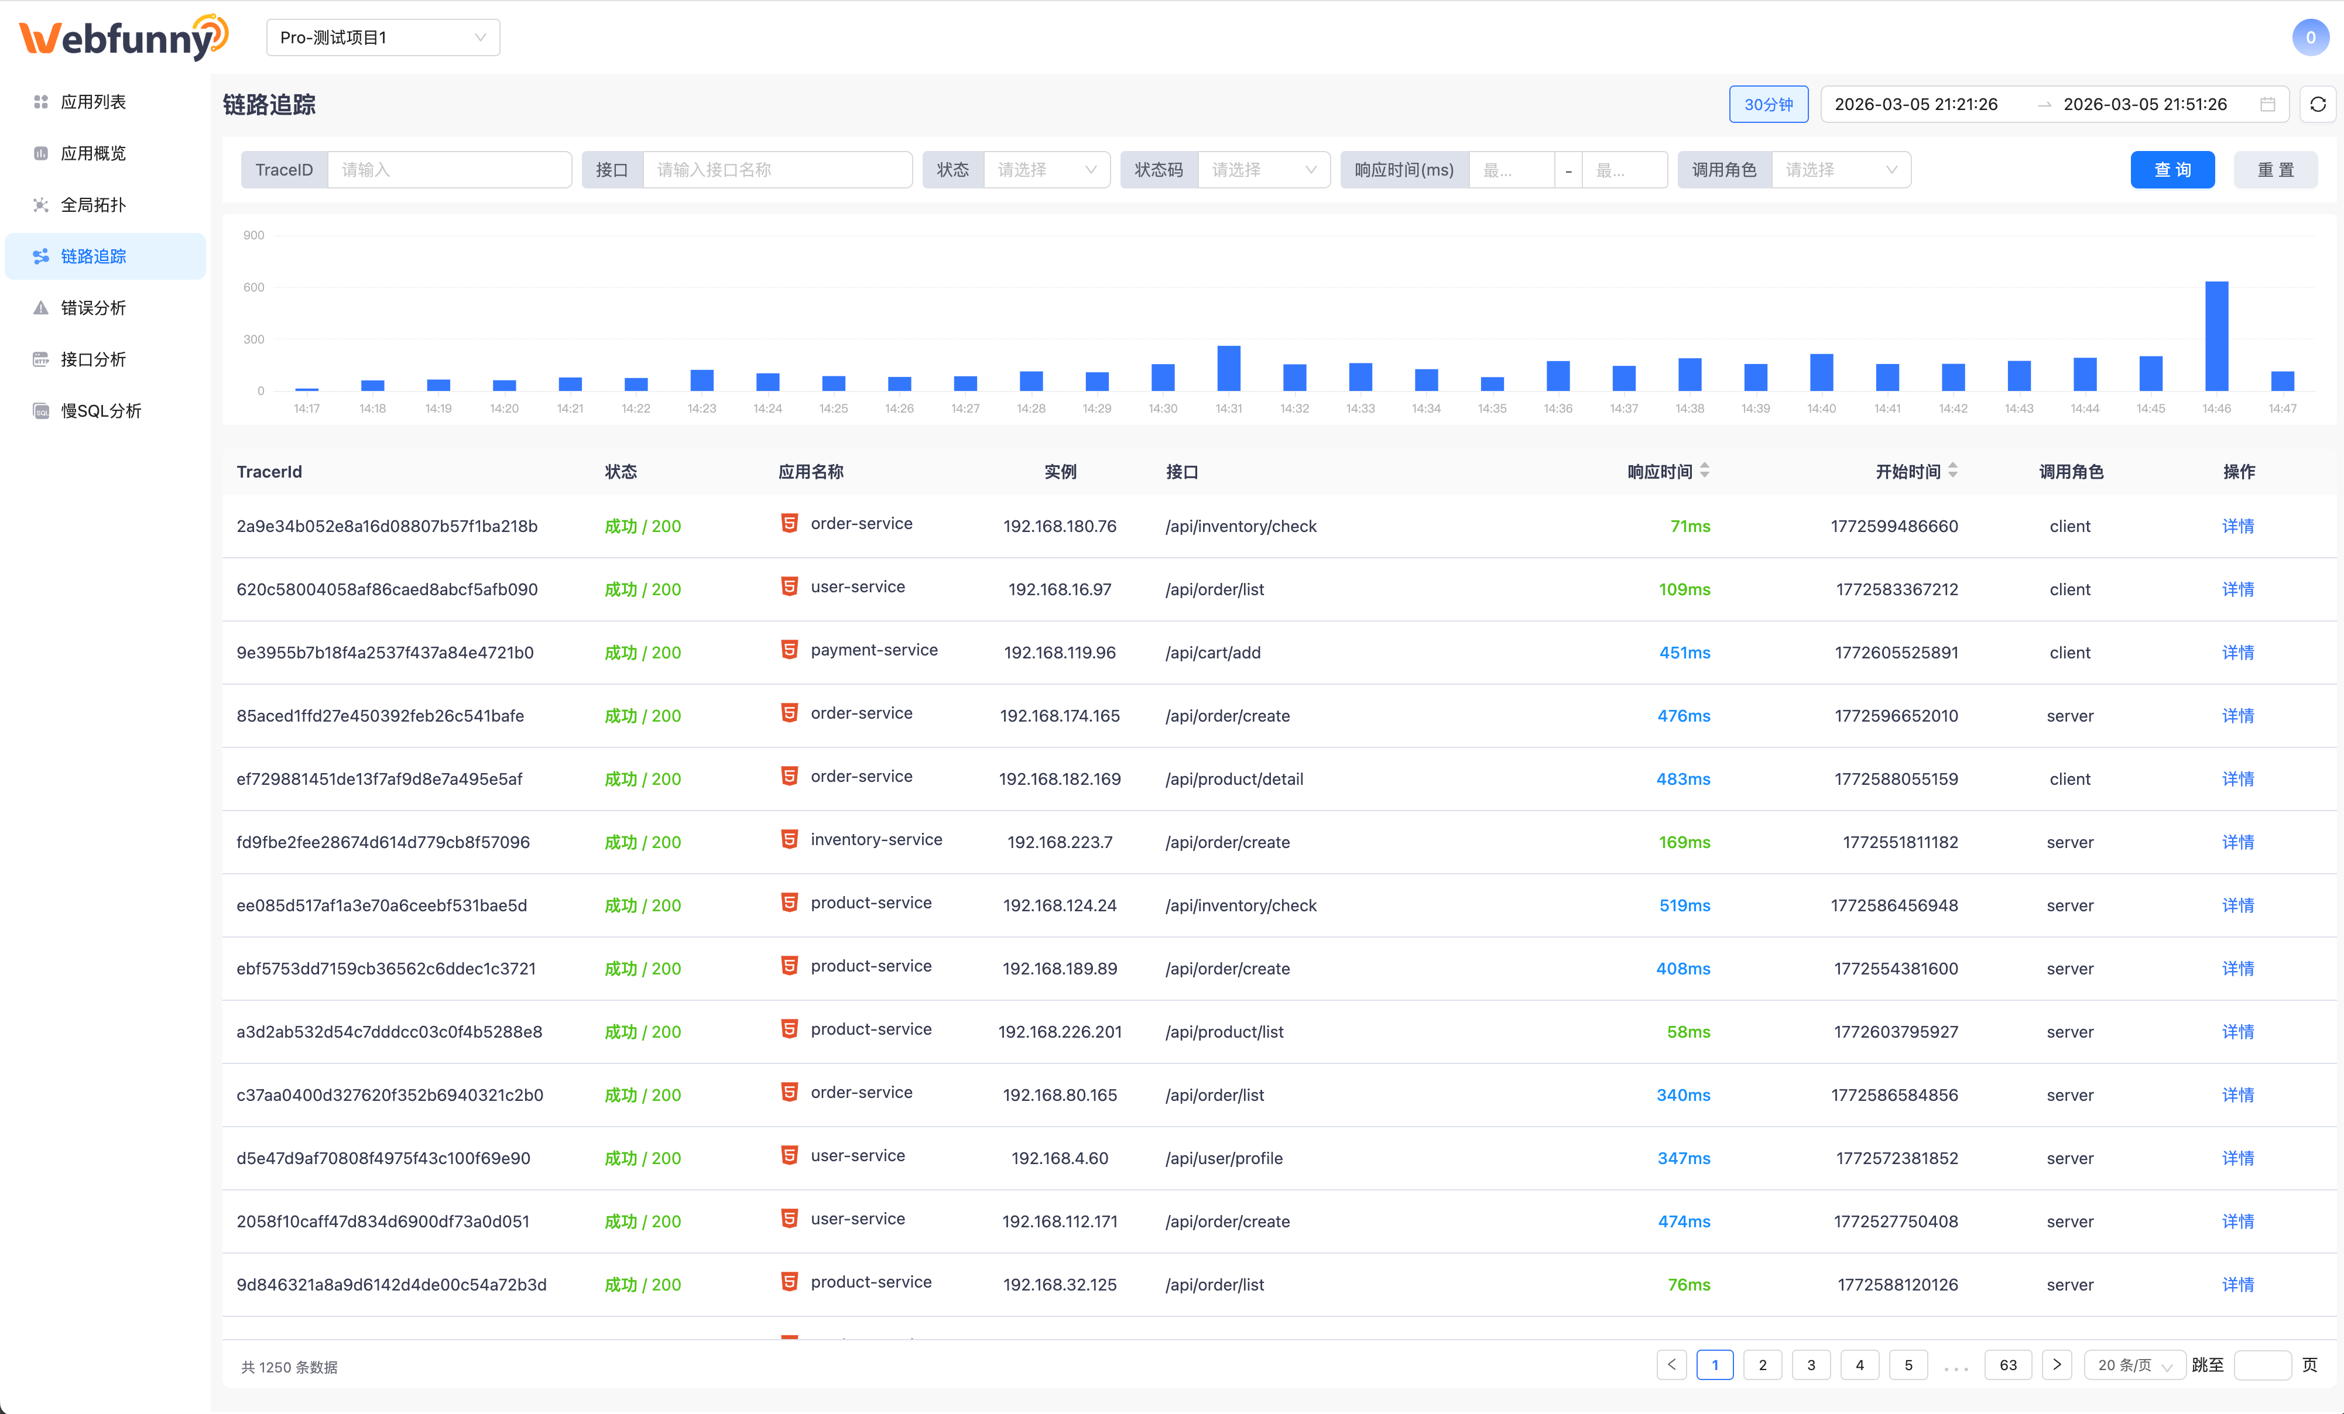Open 详情 for trace 2a9e34b052e8a16d08807b57f1ba218b

coord(2237,526)
